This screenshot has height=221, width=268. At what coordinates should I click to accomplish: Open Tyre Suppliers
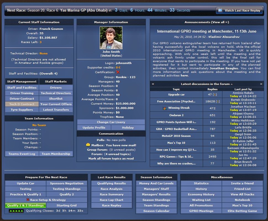[x=22, y=110]
